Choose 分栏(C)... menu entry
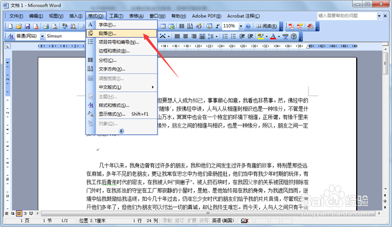This screenshot has width=392, height=227. click(x=122, y=61)
